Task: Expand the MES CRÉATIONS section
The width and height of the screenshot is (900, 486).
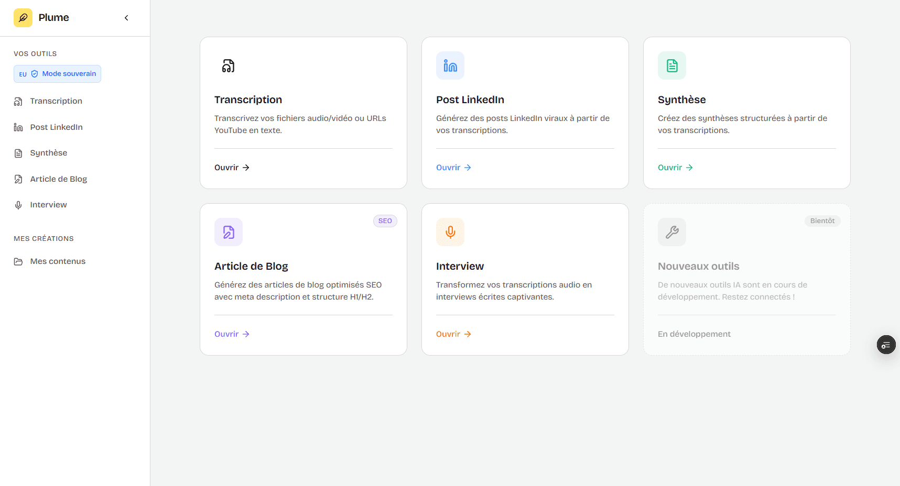Action: coord(44,238)
